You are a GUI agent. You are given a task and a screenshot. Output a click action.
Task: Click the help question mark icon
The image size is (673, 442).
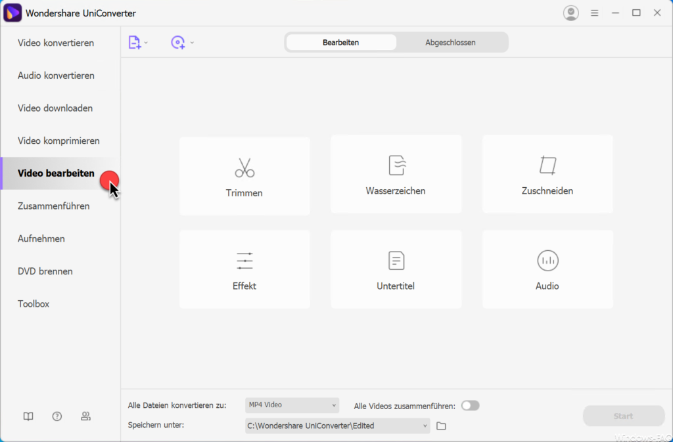click(x=57, y=416)
